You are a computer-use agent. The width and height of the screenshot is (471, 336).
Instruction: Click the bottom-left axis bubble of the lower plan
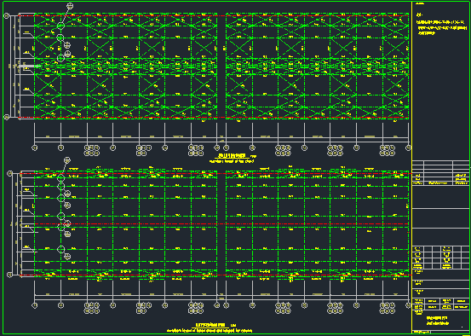(x=9, y=275)
